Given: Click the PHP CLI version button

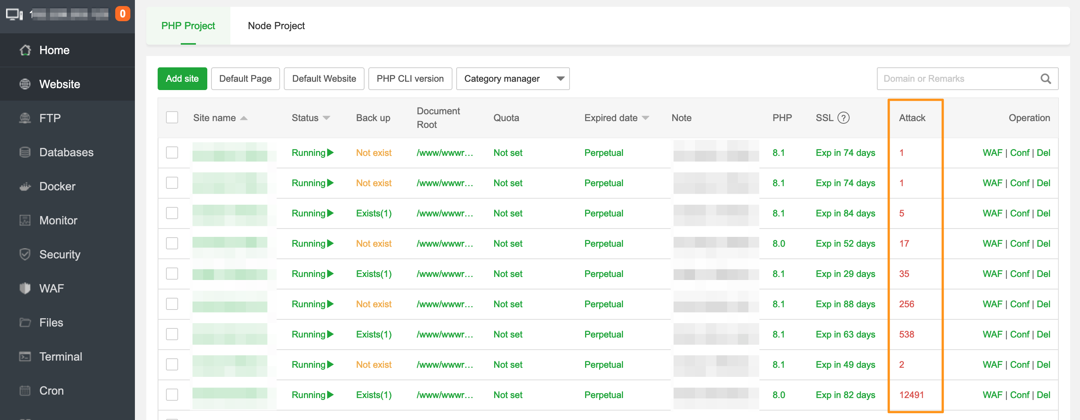Looking at the screenshot, I should [410, 79].
